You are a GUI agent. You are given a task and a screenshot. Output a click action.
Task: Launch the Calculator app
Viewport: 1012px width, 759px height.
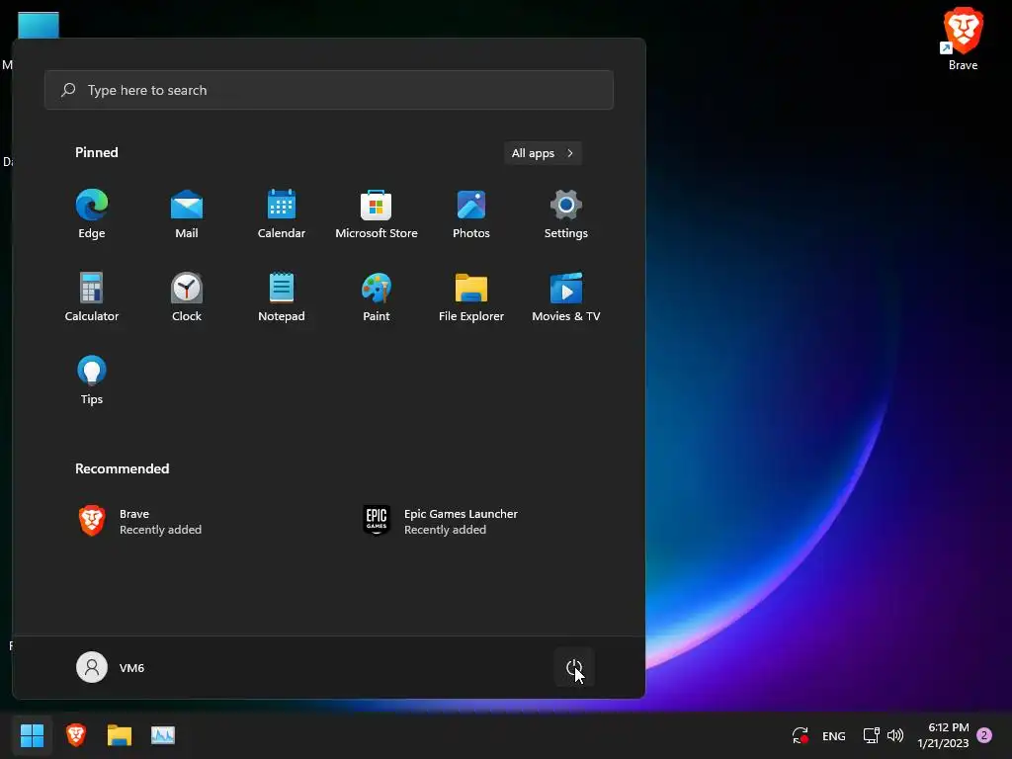click(x=92, y=296)
